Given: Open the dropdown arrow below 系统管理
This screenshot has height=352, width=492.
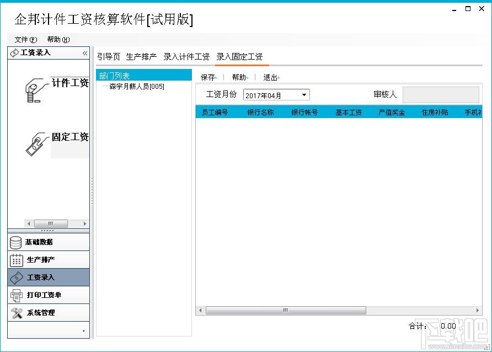Looking at the screenshot, I should click(x=84, y=330).
